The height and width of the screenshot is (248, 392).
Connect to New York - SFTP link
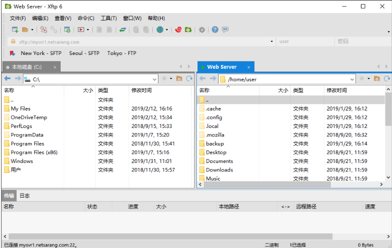[x=41, y=53]
